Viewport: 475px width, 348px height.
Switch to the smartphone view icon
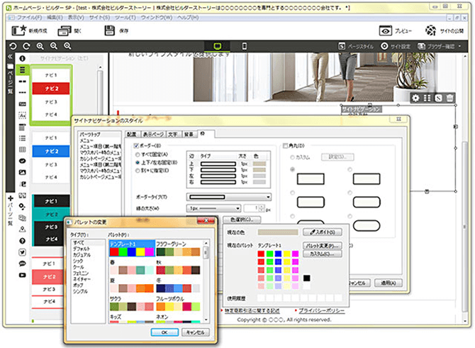pos(245,47)
